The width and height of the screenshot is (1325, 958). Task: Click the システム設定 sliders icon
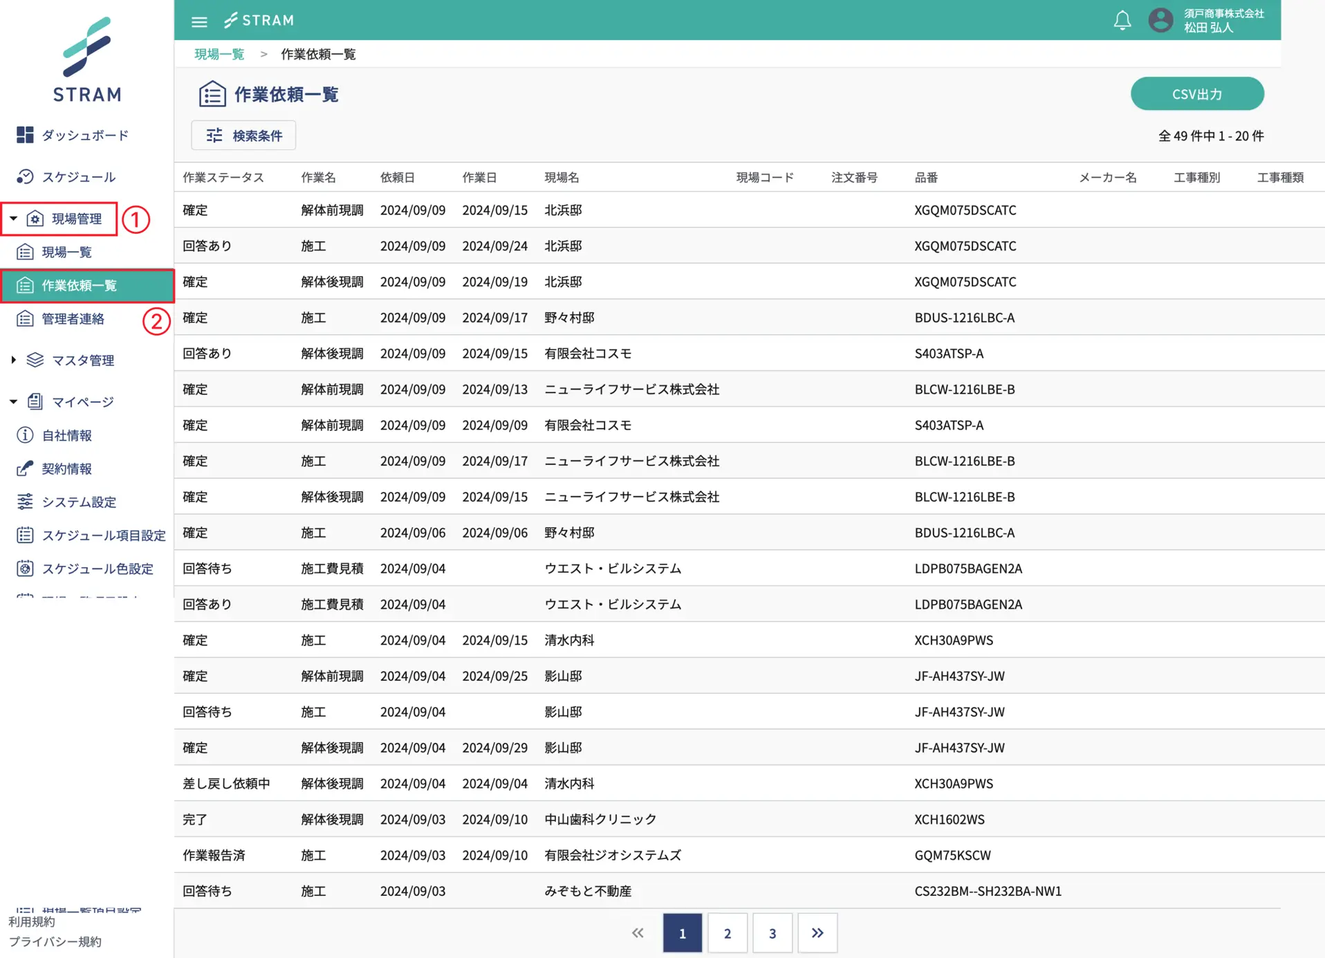pyautogui.click(x=25, y=501)
